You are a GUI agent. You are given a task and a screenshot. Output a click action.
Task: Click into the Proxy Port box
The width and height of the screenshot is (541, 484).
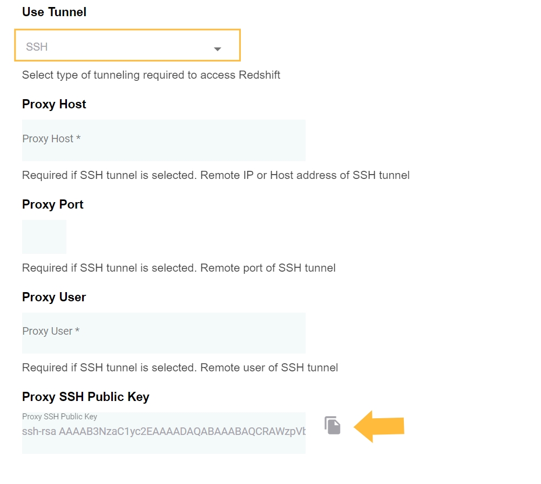coord(44,237)
